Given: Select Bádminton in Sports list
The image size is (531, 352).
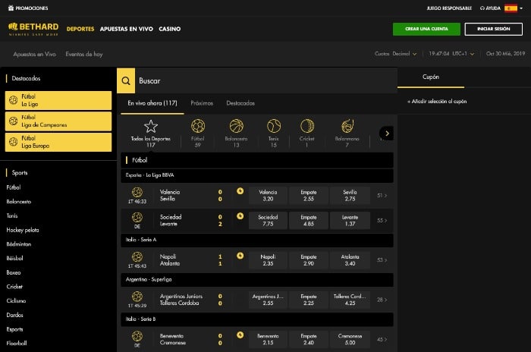Looking at the screenshot, I should (19, 244).
